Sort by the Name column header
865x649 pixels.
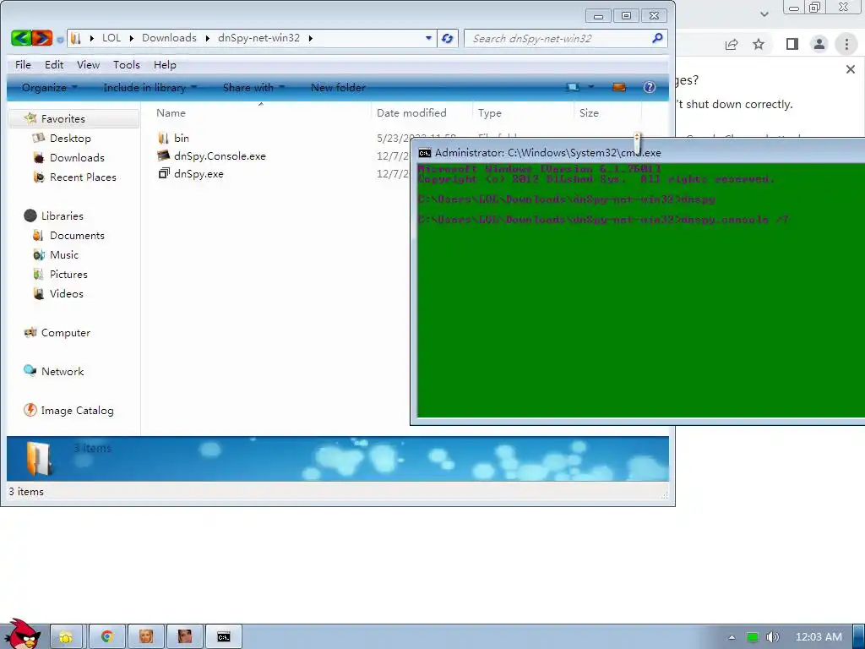(x=171, y=113)
